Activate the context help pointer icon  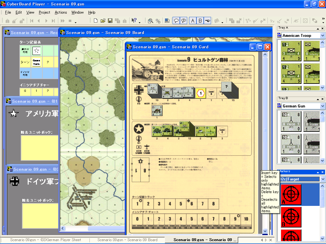pyautogui.click(x=134, y=21)
